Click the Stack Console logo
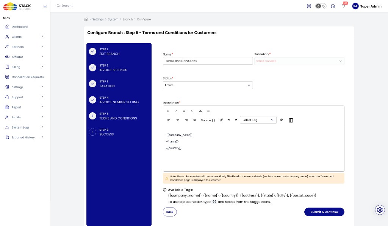This screenshot has height=226, width=388. coord(17,6)
